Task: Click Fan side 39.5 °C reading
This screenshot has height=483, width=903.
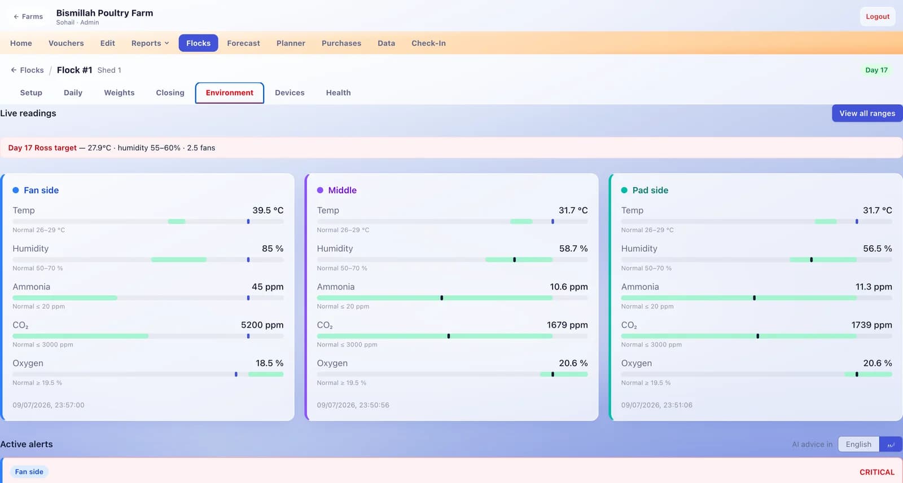Action: (268, 210)
